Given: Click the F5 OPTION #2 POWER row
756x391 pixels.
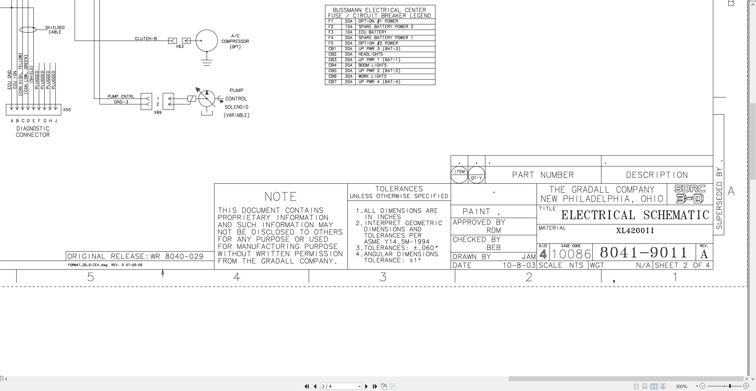Looking at the screenshot, I should pyautogui.click(x=380, y=43).
